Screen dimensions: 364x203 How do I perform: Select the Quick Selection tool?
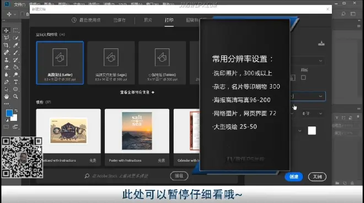15,38
